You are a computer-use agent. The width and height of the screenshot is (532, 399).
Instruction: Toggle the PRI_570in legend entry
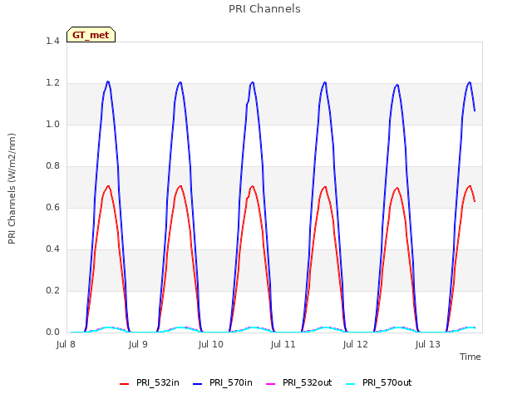[223, 383]
